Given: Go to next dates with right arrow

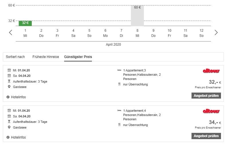Looking at the screenshot, I should [216, 33].
